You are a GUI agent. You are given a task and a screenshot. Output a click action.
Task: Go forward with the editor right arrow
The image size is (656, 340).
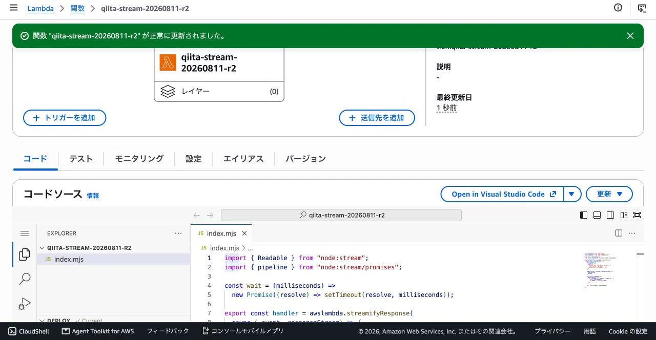pyautogui.click(x=210, y=216)
